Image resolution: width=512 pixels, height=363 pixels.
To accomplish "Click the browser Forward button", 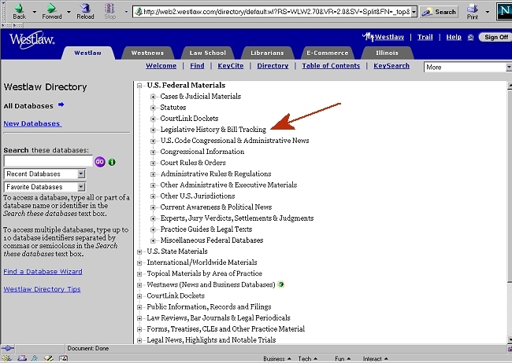I will 51,12.
